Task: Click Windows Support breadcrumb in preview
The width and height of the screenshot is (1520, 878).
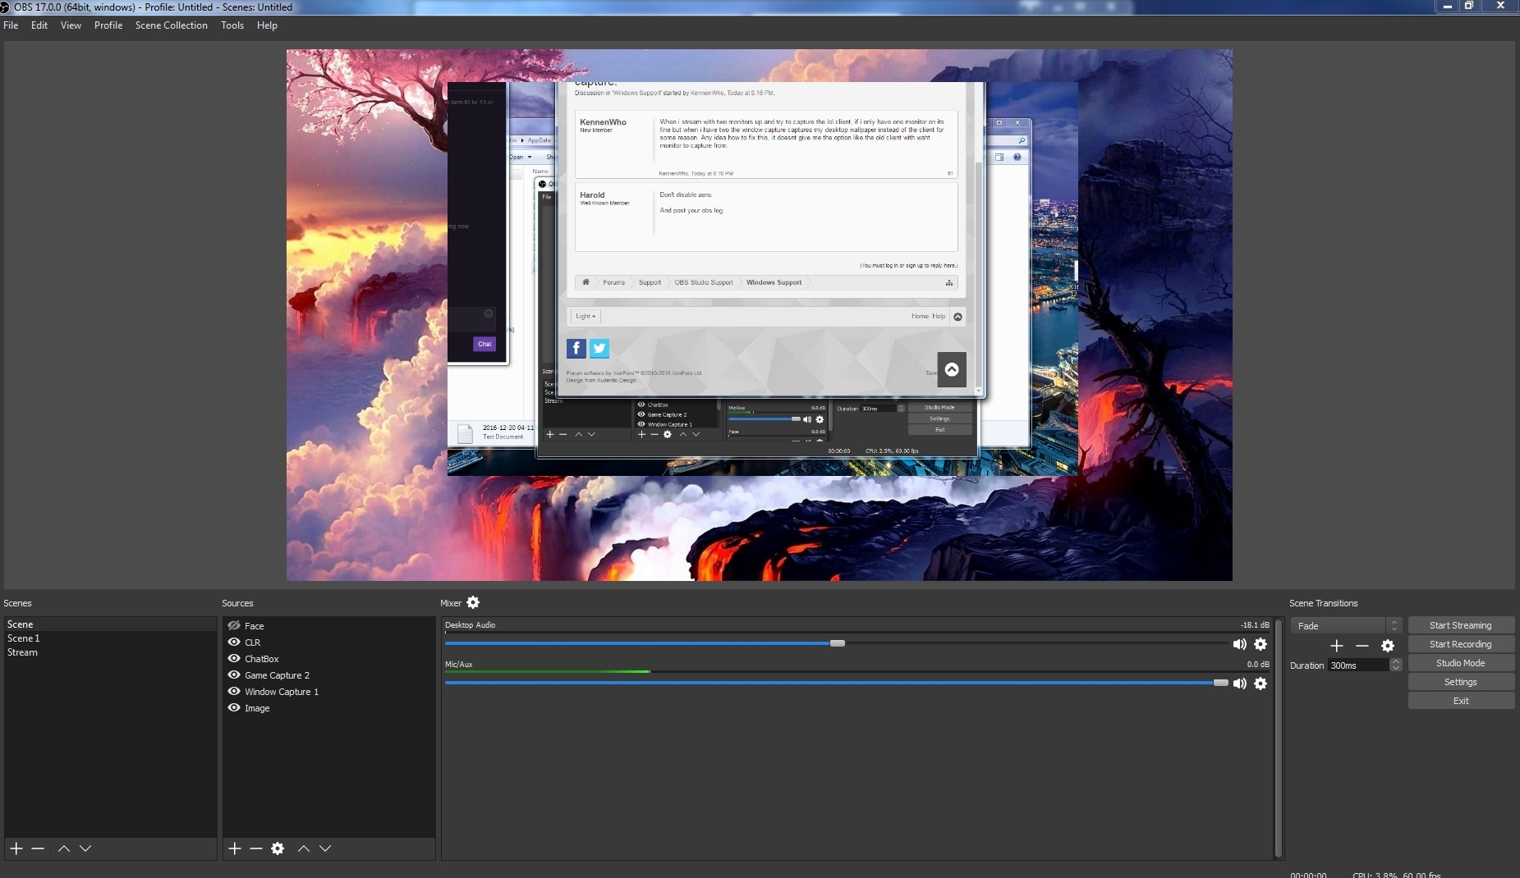Action: [774, 282]
